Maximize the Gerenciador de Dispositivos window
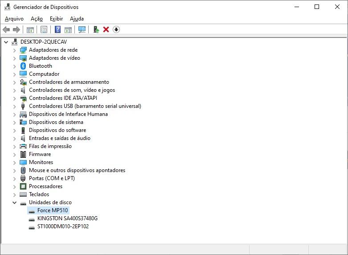 (x=317, y=7)
